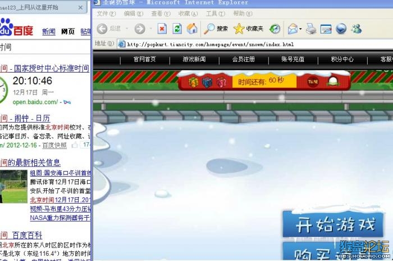Open the 闹钟 - 日历 result link
This screenshot has height=261, width=393.
click(32, 118)
